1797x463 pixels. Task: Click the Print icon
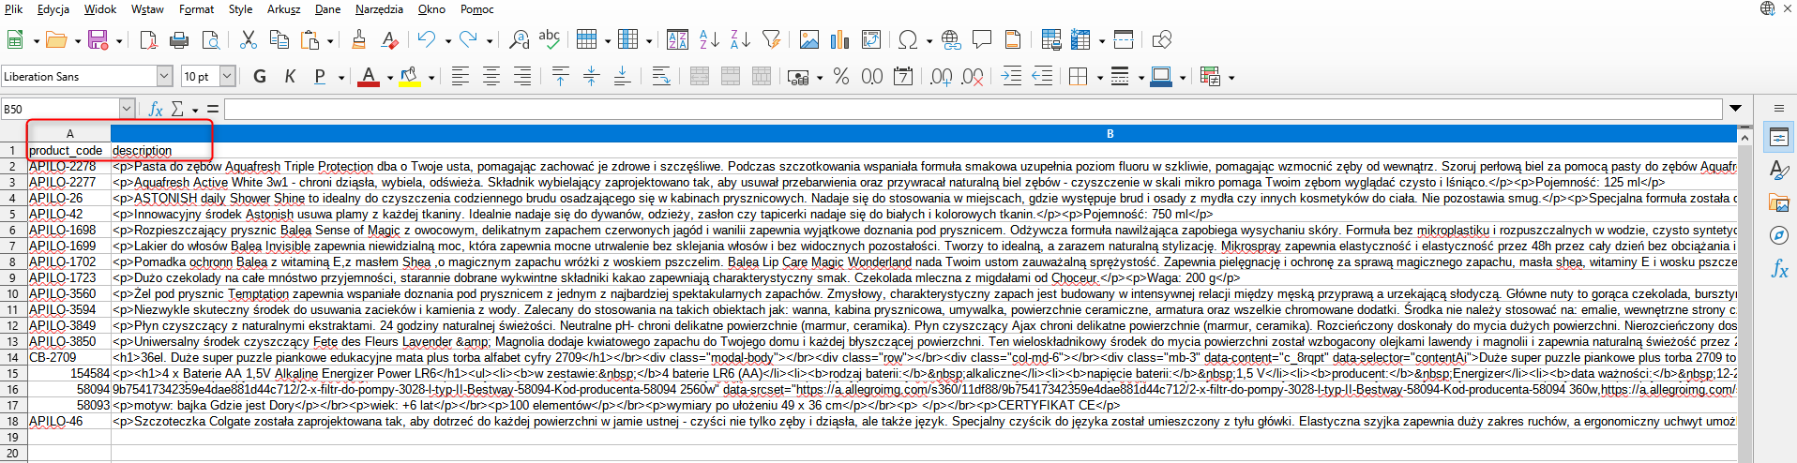pyautogui.click(x=179, y=39)
